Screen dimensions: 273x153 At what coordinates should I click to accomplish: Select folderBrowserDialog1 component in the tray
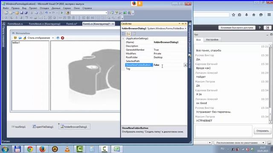click(74, 127)
